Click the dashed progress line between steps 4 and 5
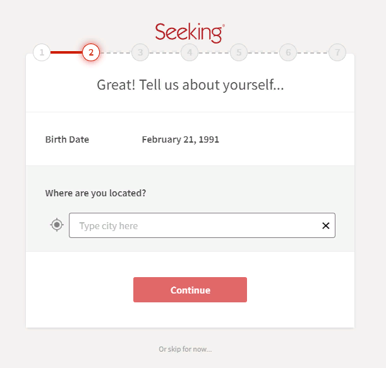This screenshot has height=368, width=386. point(214,52)
